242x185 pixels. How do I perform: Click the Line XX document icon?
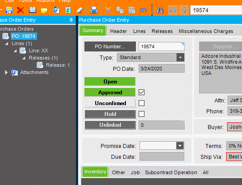click(x=23, y=51)
